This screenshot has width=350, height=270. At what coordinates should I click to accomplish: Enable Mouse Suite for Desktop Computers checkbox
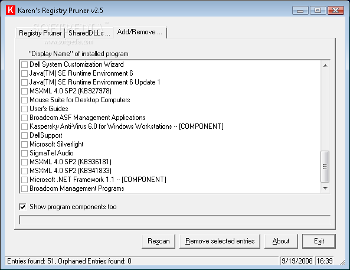tap(24, 100)
